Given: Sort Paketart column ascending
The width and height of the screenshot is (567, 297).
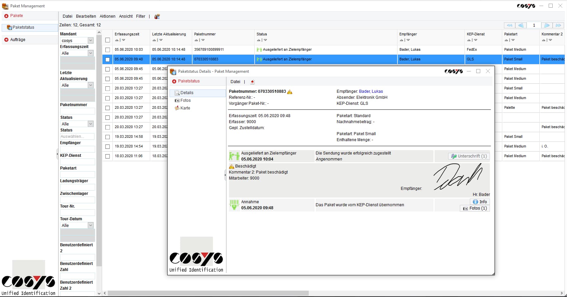Looking at the screenshot, I should [506, 40].
